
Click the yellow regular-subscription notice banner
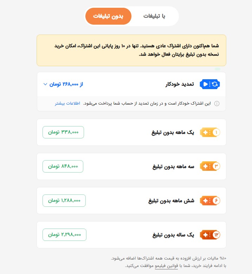click(x=131, y=50)
